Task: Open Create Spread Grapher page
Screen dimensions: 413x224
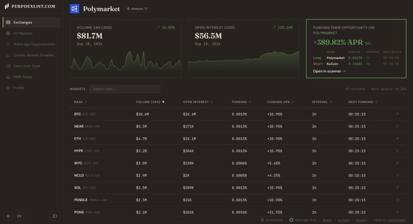Action: tap(32, 55)
